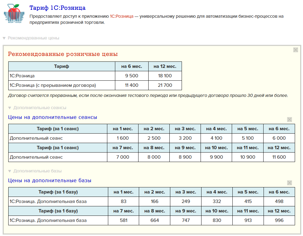This screenshot has height=236, width=303.
Task: Click the 5 100 session price cell
Action: point(248,138)
